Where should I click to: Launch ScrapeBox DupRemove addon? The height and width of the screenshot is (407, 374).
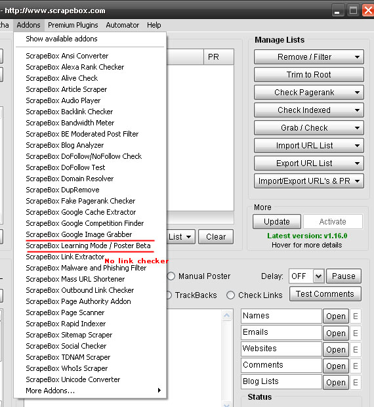[90, 190]
